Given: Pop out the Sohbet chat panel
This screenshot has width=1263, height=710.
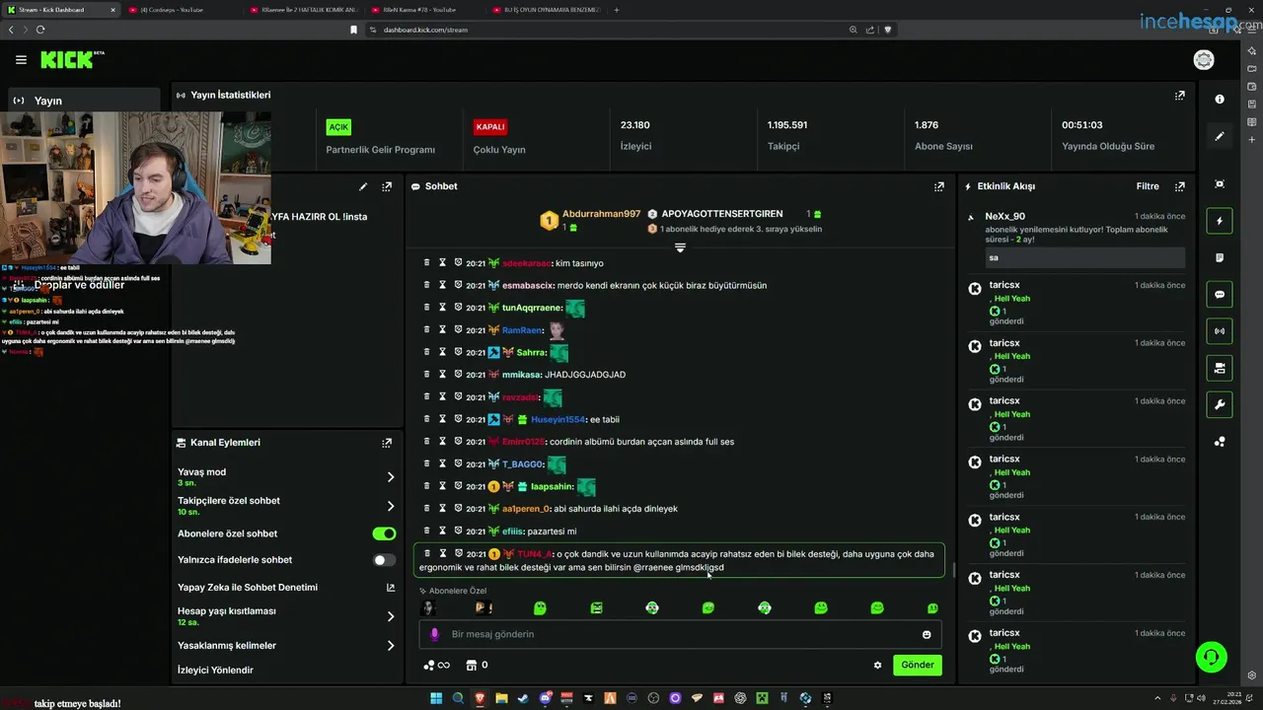Looking at the screenshot, I should (939, 186).
